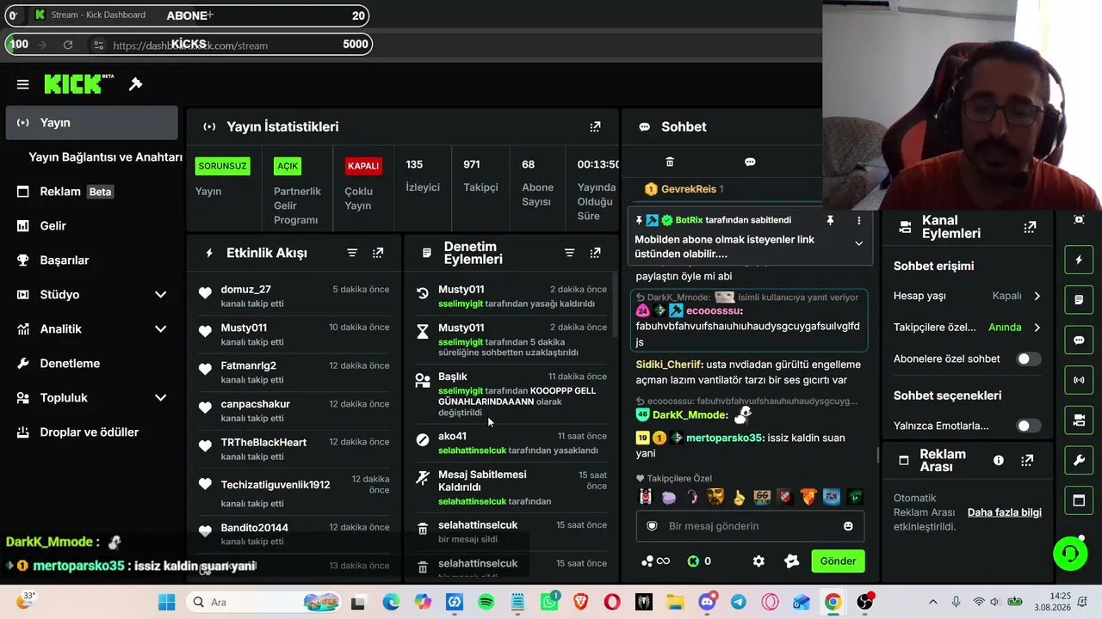Open the green headset support button
1102x619 pixels.
pyautogui.click(x=1070, y=553)
